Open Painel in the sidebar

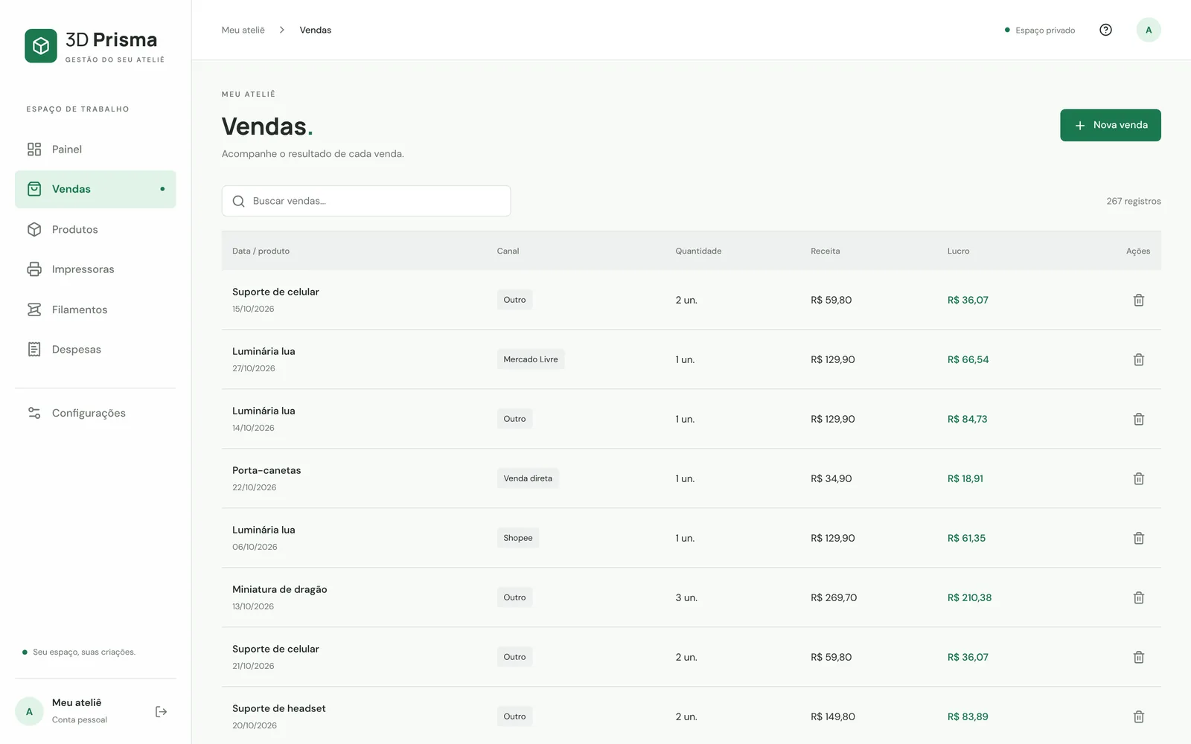point(95,149)
